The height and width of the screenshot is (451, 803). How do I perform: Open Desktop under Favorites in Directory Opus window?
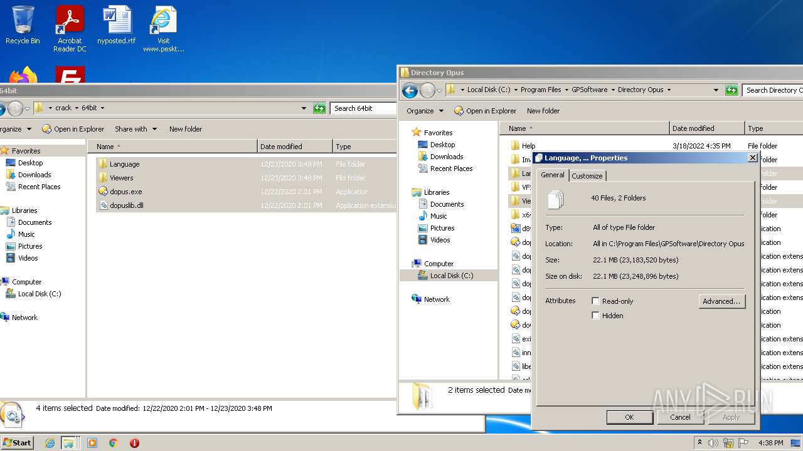[442, 145]
